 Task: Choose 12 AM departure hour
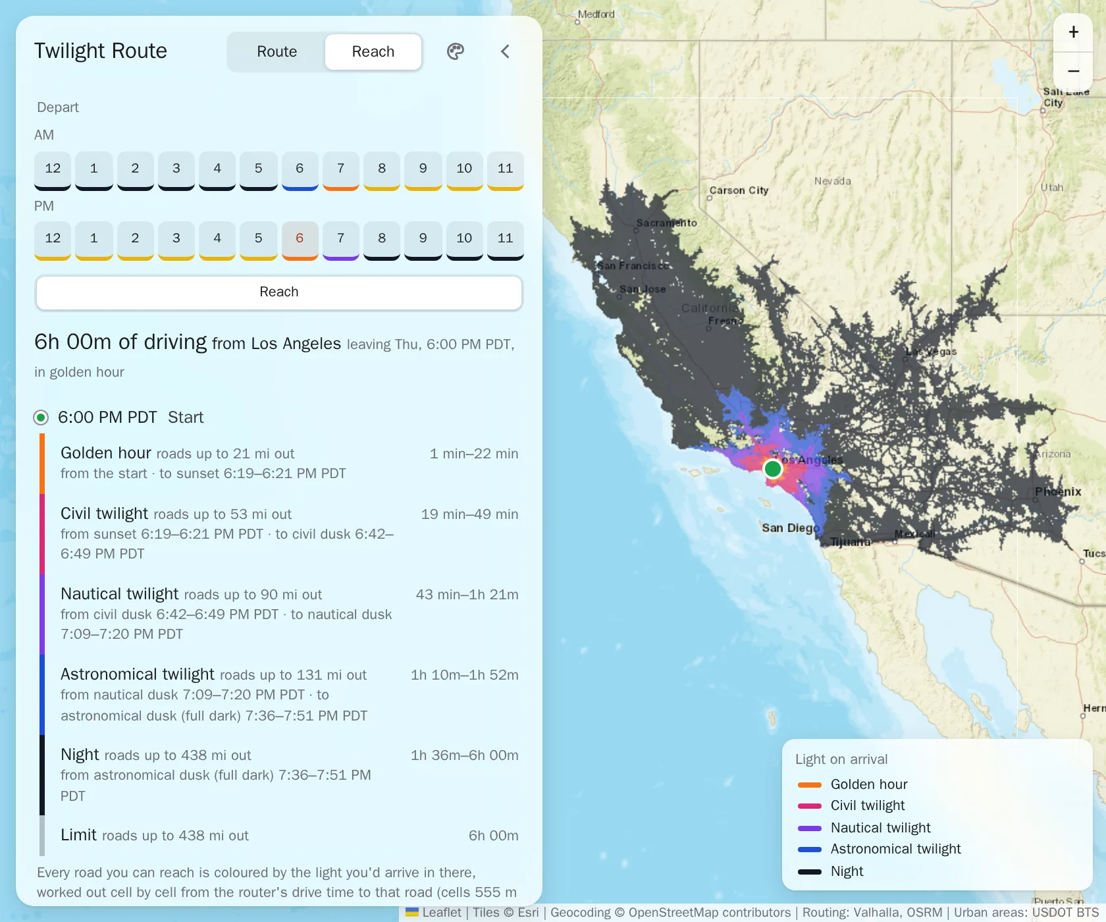(53, 171)
